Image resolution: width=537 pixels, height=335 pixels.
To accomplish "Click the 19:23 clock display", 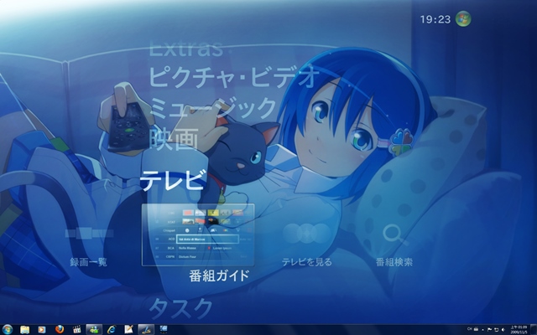I will 435,19.
